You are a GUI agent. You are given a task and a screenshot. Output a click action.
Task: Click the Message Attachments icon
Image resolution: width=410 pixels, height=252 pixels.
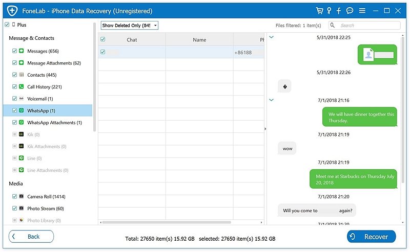22,63
